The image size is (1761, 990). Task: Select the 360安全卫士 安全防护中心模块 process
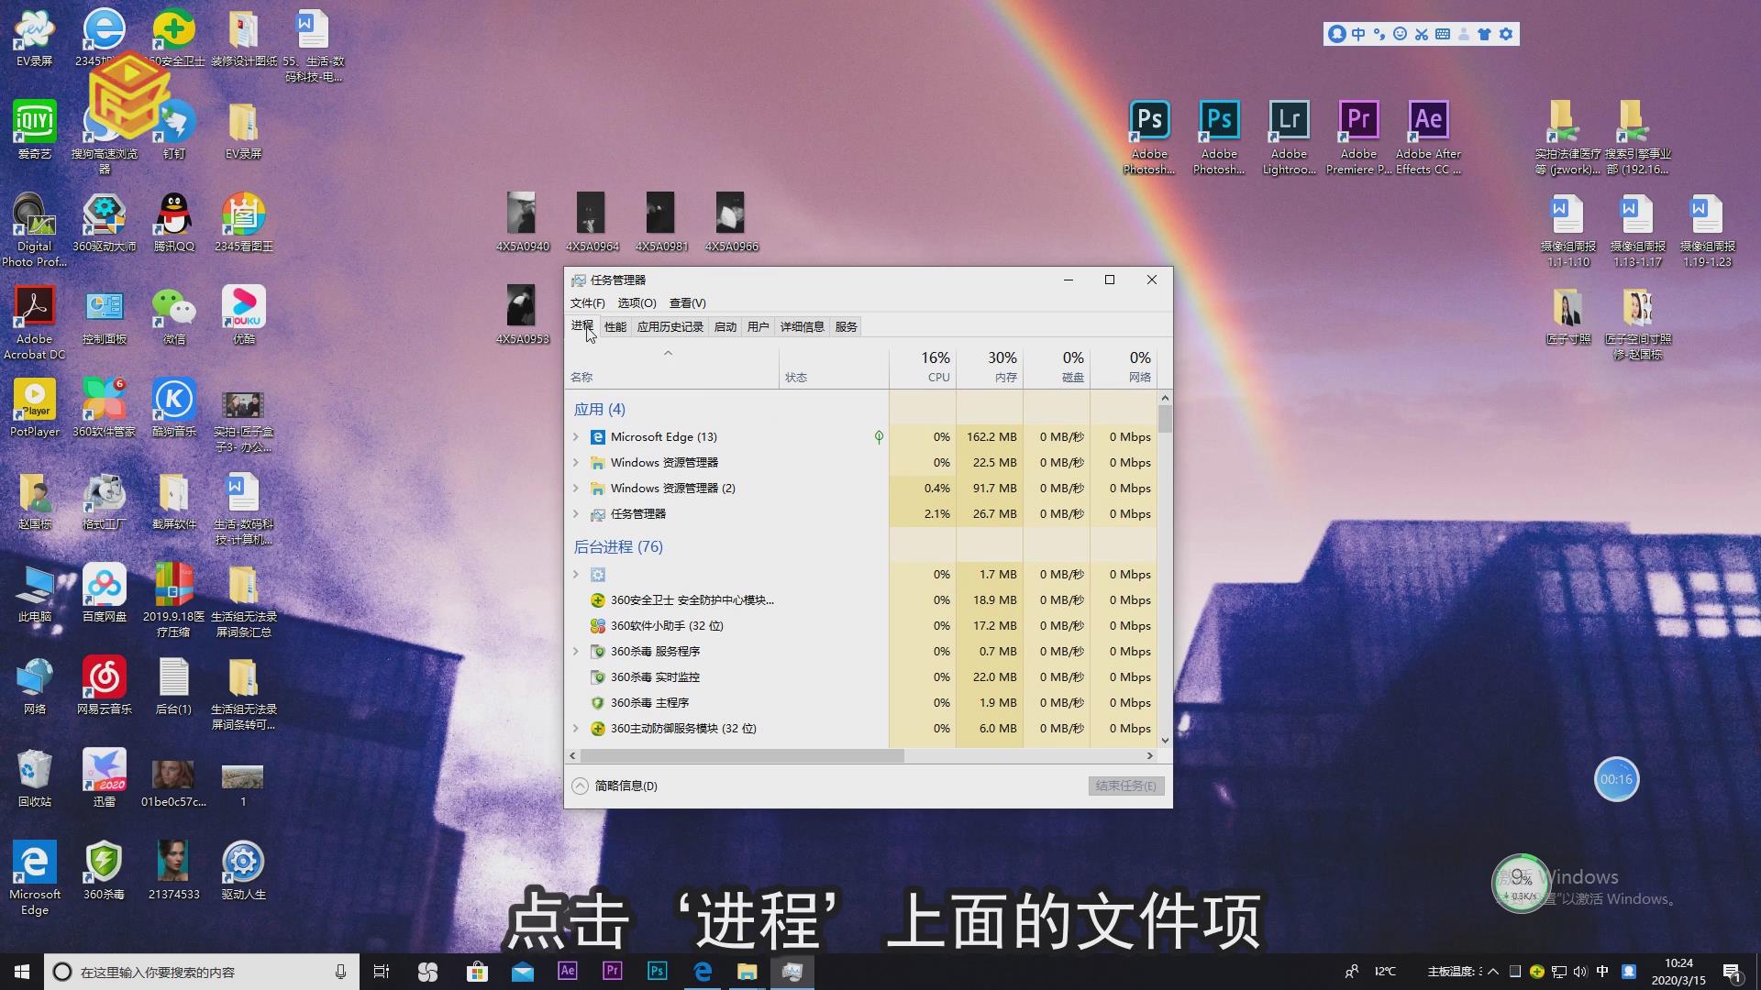click(862, 600)
